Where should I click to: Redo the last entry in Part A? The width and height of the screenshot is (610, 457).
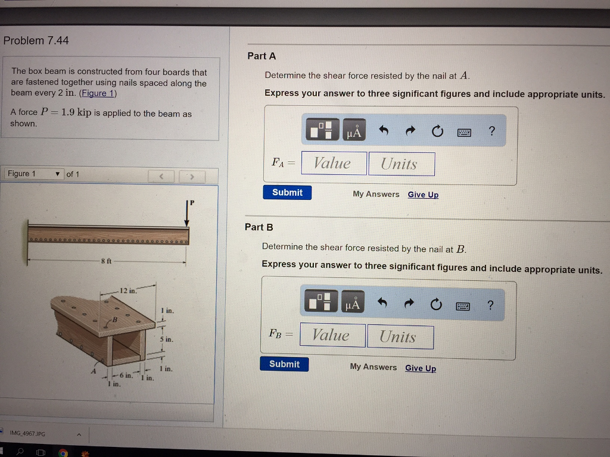pyautogui.click(x=410, y=130)
